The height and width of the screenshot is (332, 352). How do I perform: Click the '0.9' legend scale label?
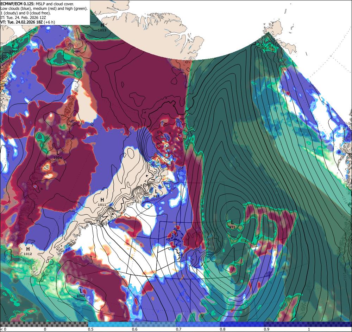tap(267, 329)
